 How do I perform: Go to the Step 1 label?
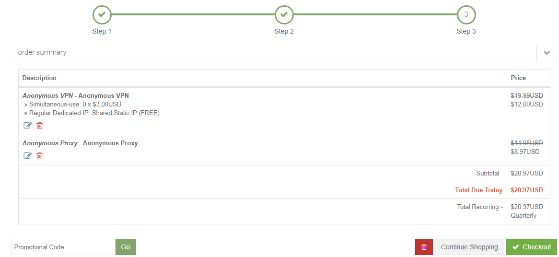pyautogui.click(x=102, y=32)
